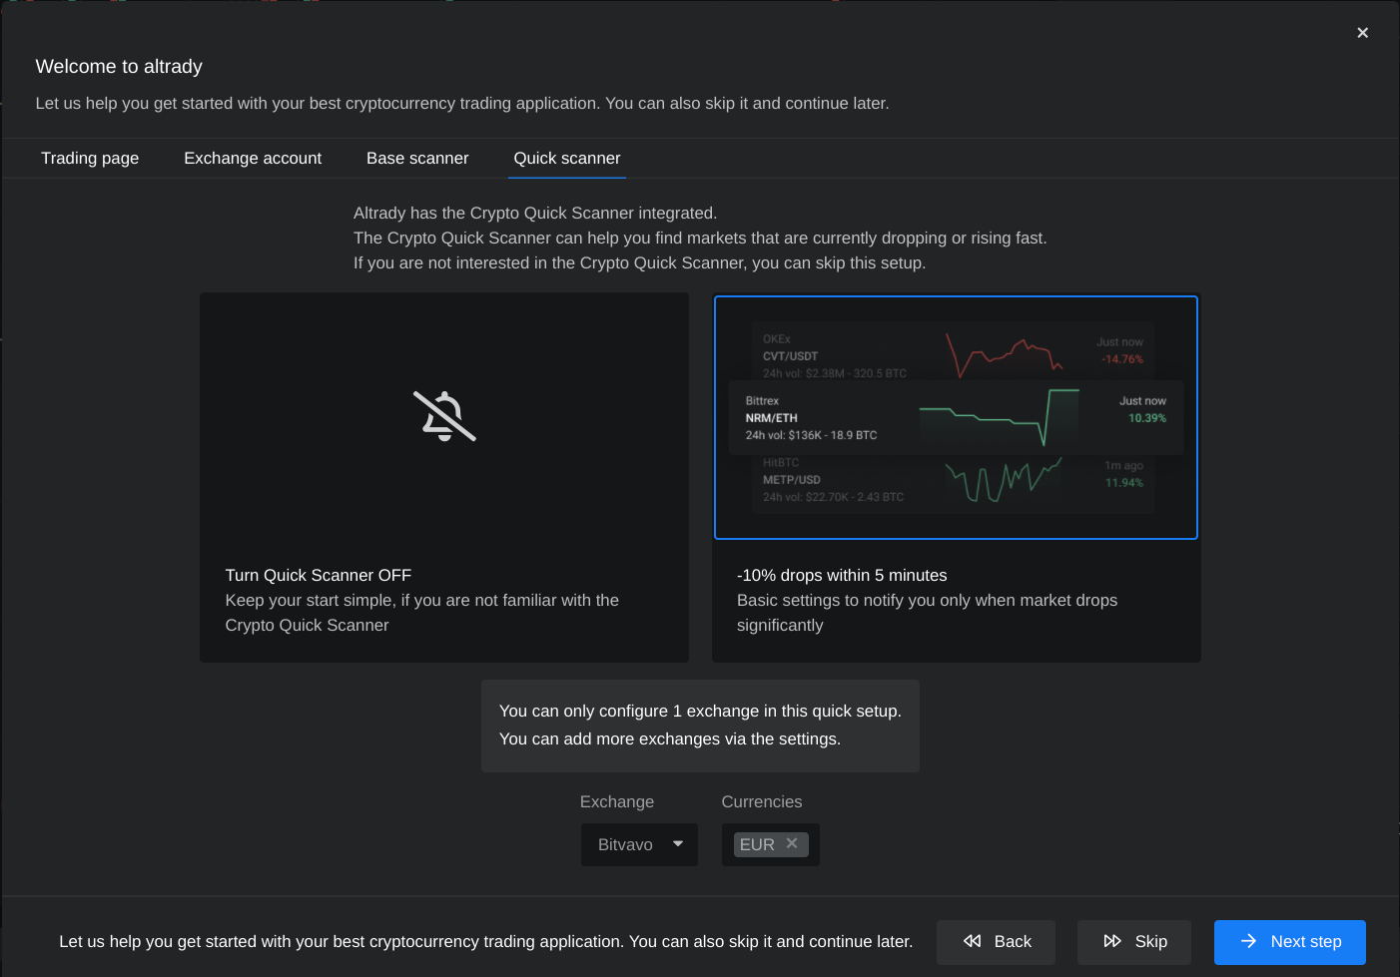This screenshot has height=977, width=1400.
Task: Click the 10.39% change value in the preview
Action: coord(1146,418)
